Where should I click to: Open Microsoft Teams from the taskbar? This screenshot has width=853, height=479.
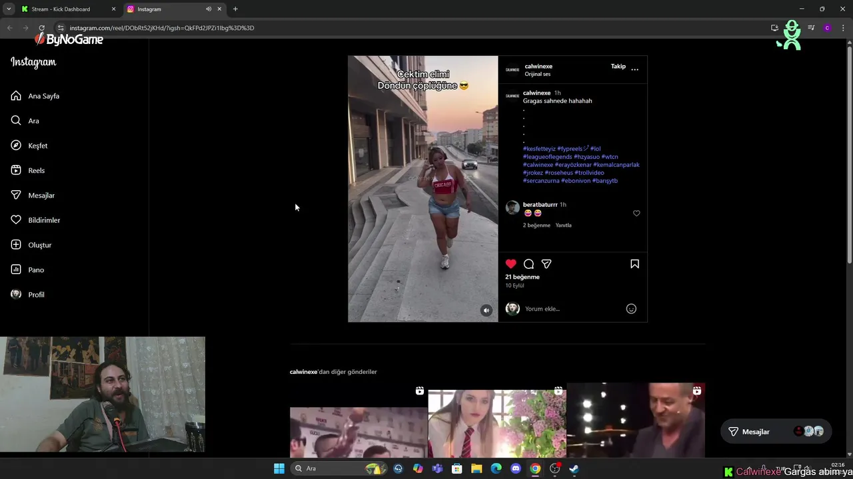[x=437, y=468]
